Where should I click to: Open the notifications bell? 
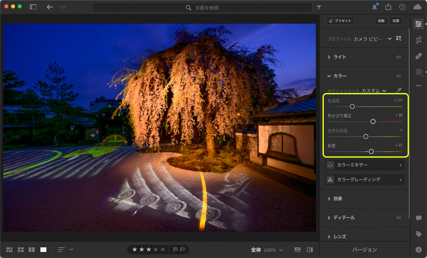[x=375, y=7]
